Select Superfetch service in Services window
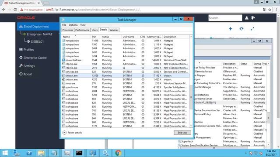 click(187, 141)
